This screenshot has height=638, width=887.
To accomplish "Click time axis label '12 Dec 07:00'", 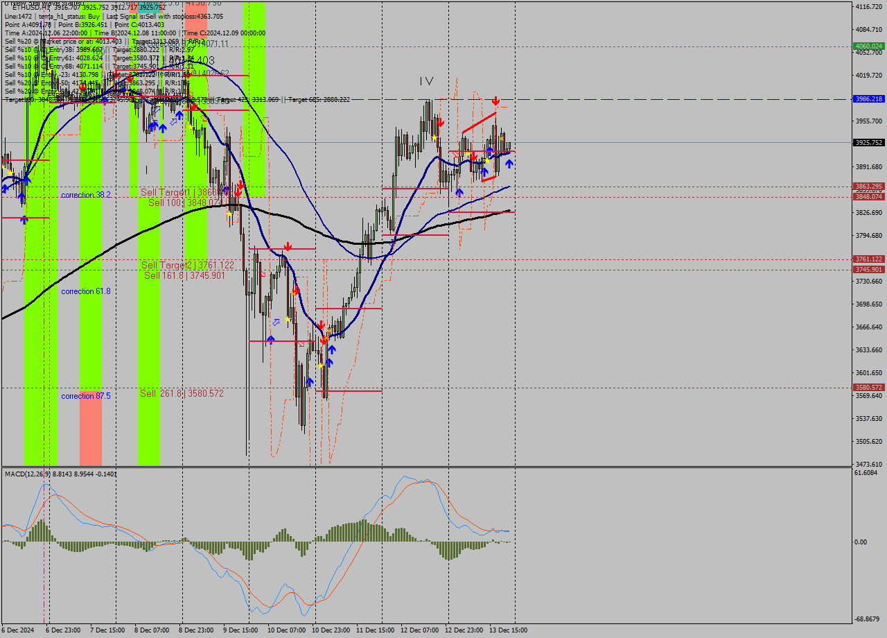I will pos(419,630).
